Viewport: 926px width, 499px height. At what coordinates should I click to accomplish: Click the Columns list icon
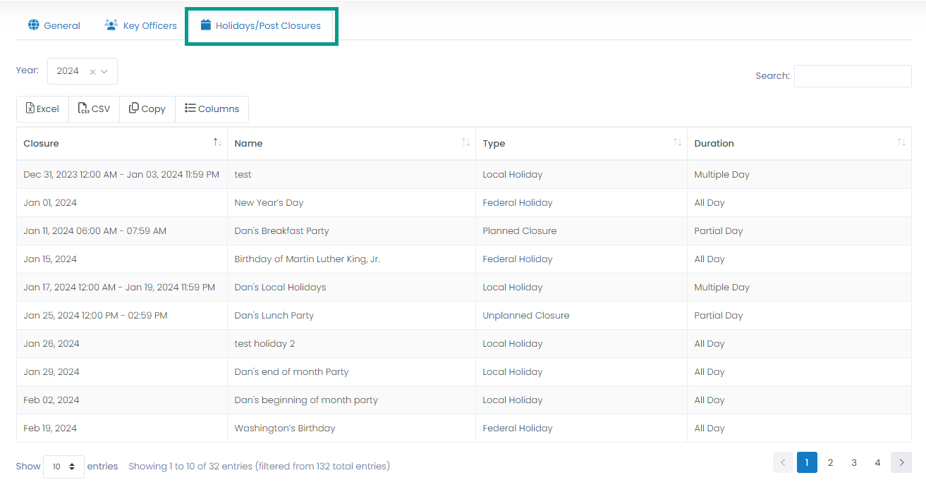click(x=190, y=108)
